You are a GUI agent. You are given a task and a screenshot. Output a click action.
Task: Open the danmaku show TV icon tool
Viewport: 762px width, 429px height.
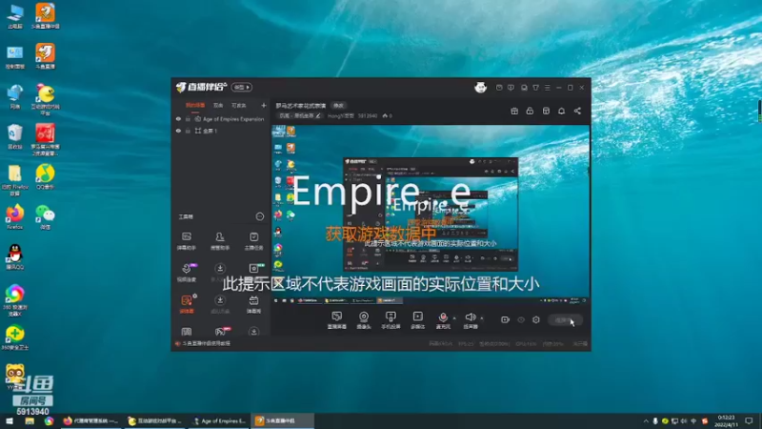pos(253,304)
